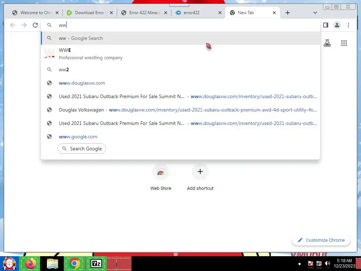Launch Firefox from the taskbar
Image resolution: width=361 pixels, height=271 pixels.
coord(31,263)
